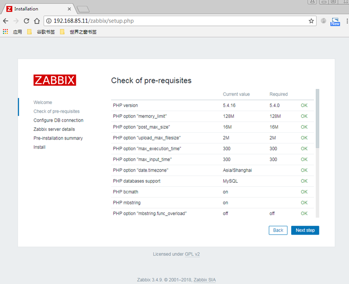
Task: Click 'PHP option "post_max_size"' row label
Action: pyautogui.click(x=141, y=127)
